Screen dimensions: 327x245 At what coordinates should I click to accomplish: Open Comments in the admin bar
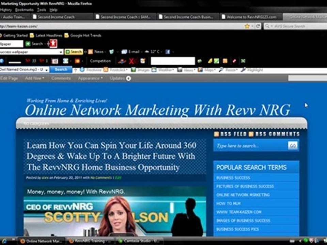(x=61, y=78)
